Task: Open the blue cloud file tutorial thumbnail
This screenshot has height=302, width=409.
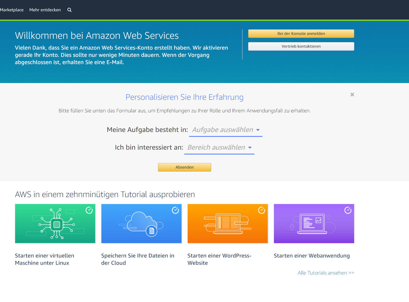Action: point(141,224)
